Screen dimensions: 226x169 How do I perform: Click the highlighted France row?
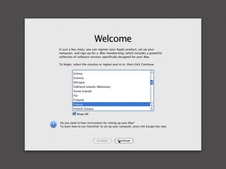(111, 104)
